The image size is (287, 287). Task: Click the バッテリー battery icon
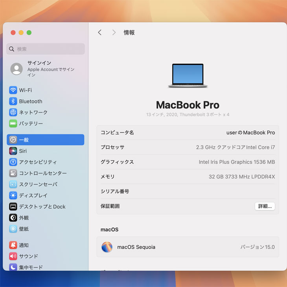click(x=13, y=123)
